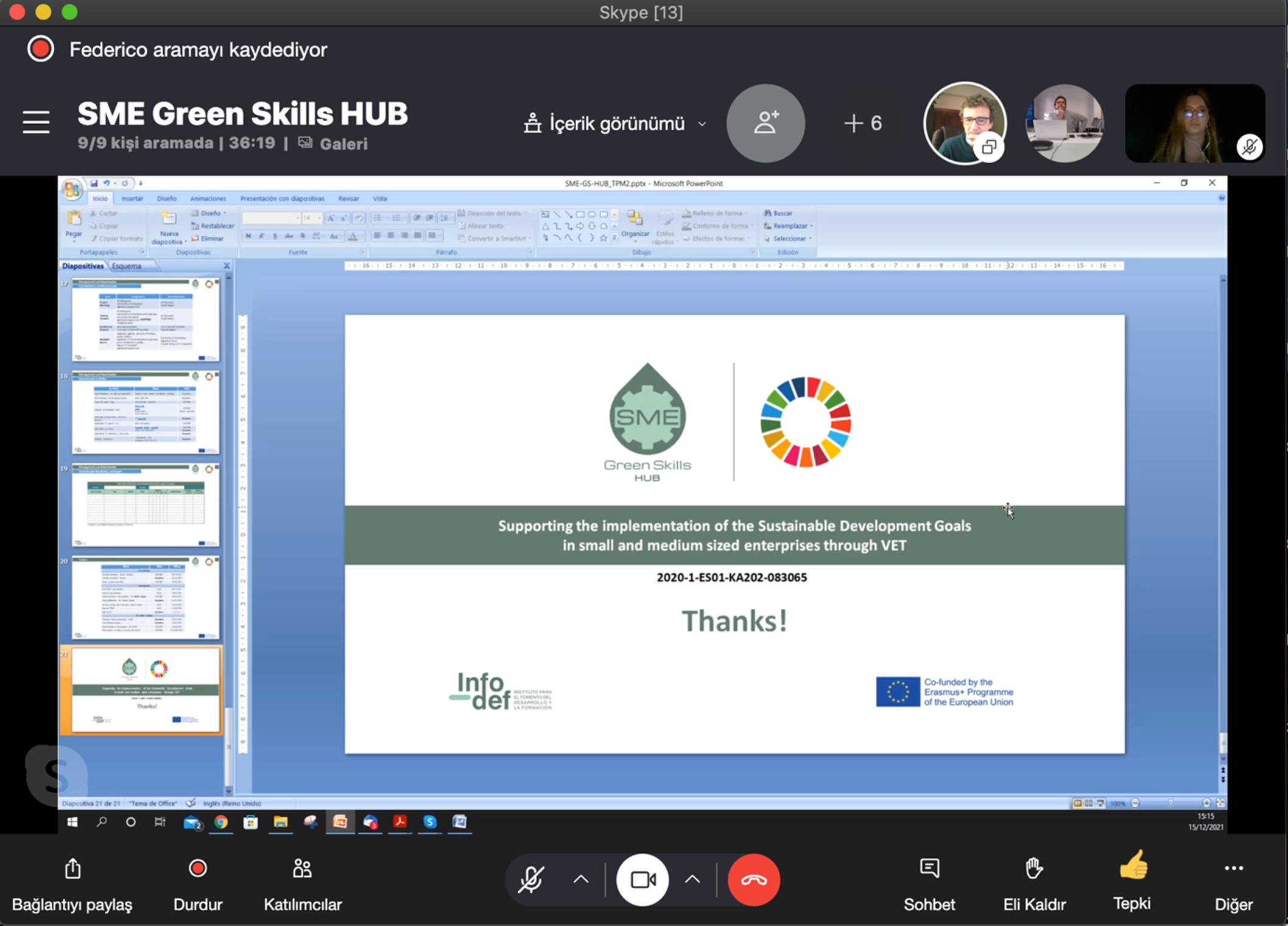Click the pop-out icon on presenter avatar
This screenshot has width=1288, height=926.
pyautogui.click(x=989, y=147)
